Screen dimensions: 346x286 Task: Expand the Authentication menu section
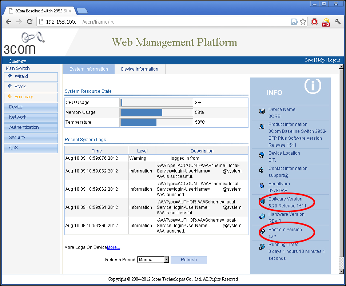31,128
